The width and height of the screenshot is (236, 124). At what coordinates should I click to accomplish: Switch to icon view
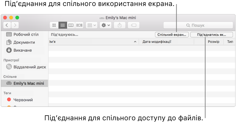pos(54,25)
